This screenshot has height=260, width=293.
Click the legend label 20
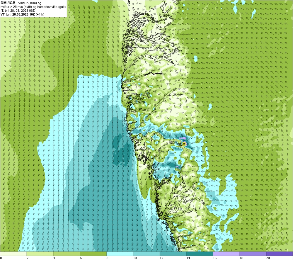tap(268, 258)
